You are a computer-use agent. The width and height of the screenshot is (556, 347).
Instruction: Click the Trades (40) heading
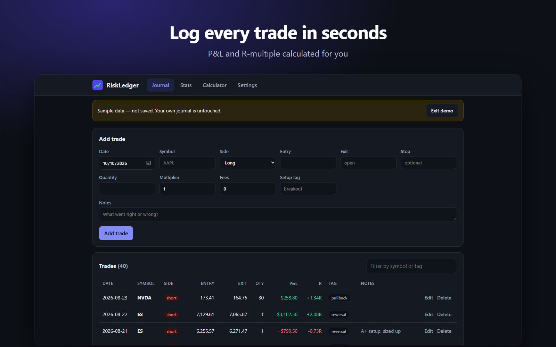point(113,266)
